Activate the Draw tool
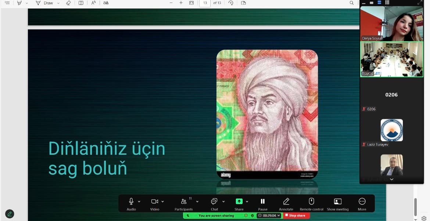Screen dimensions: 430x221 pos(44,3)
